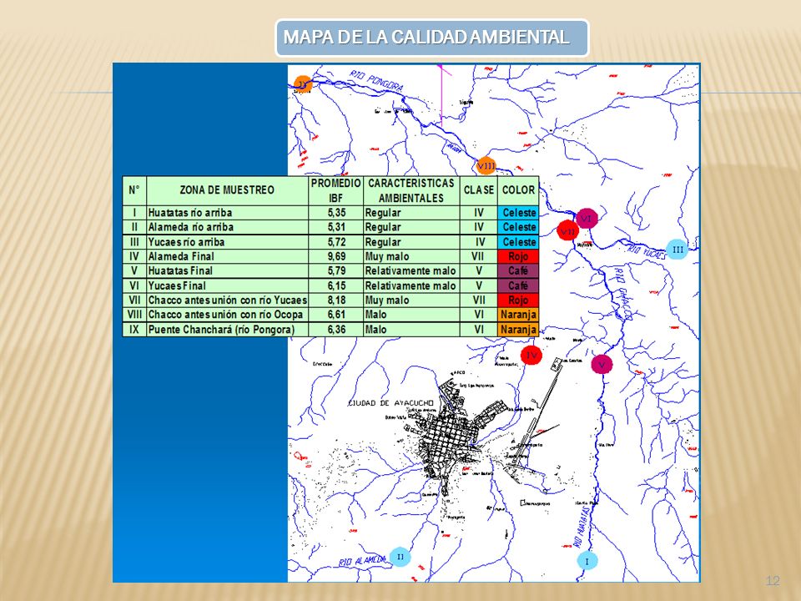Image resolution: width=801 pixels, height=601 pixels.
Task: Select Relativamente malo in the Huatatas Final row
Action: (411, 270)
